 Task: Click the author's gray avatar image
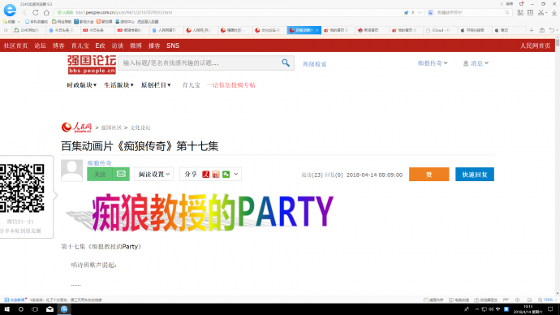pyautogui.click(x=71, y=170)
